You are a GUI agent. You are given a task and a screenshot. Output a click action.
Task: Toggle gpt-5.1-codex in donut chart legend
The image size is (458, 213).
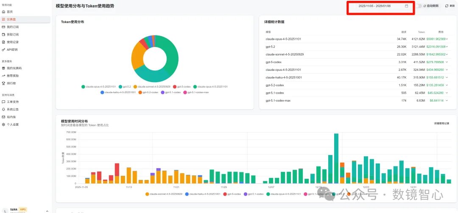tap(171, 92)
